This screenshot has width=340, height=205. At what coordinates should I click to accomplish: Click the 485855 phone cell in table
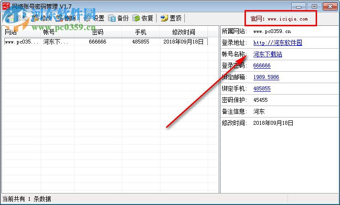pos(140,42)
